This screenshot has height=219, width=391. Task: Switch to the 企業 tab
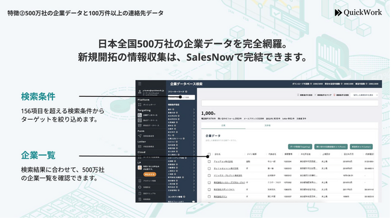[x=223, y=126]
